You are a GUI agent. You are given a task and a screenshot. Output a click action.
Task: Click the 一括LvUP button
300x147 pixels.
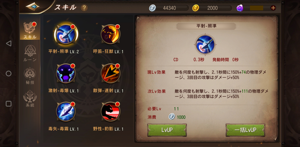[245, 130]
